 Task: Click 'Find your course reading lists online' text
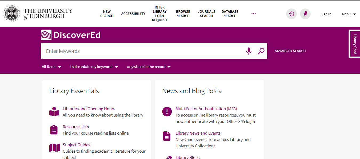pyautogui.click(x=96, y=133)
